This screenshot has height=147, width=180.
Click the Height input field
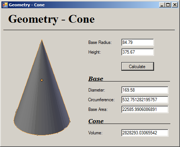tap(138, 52)
